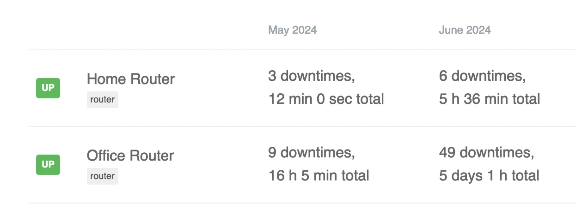Select the Office Router table row
This screenshot has height=216, width=576.
[x=208, y=165]
